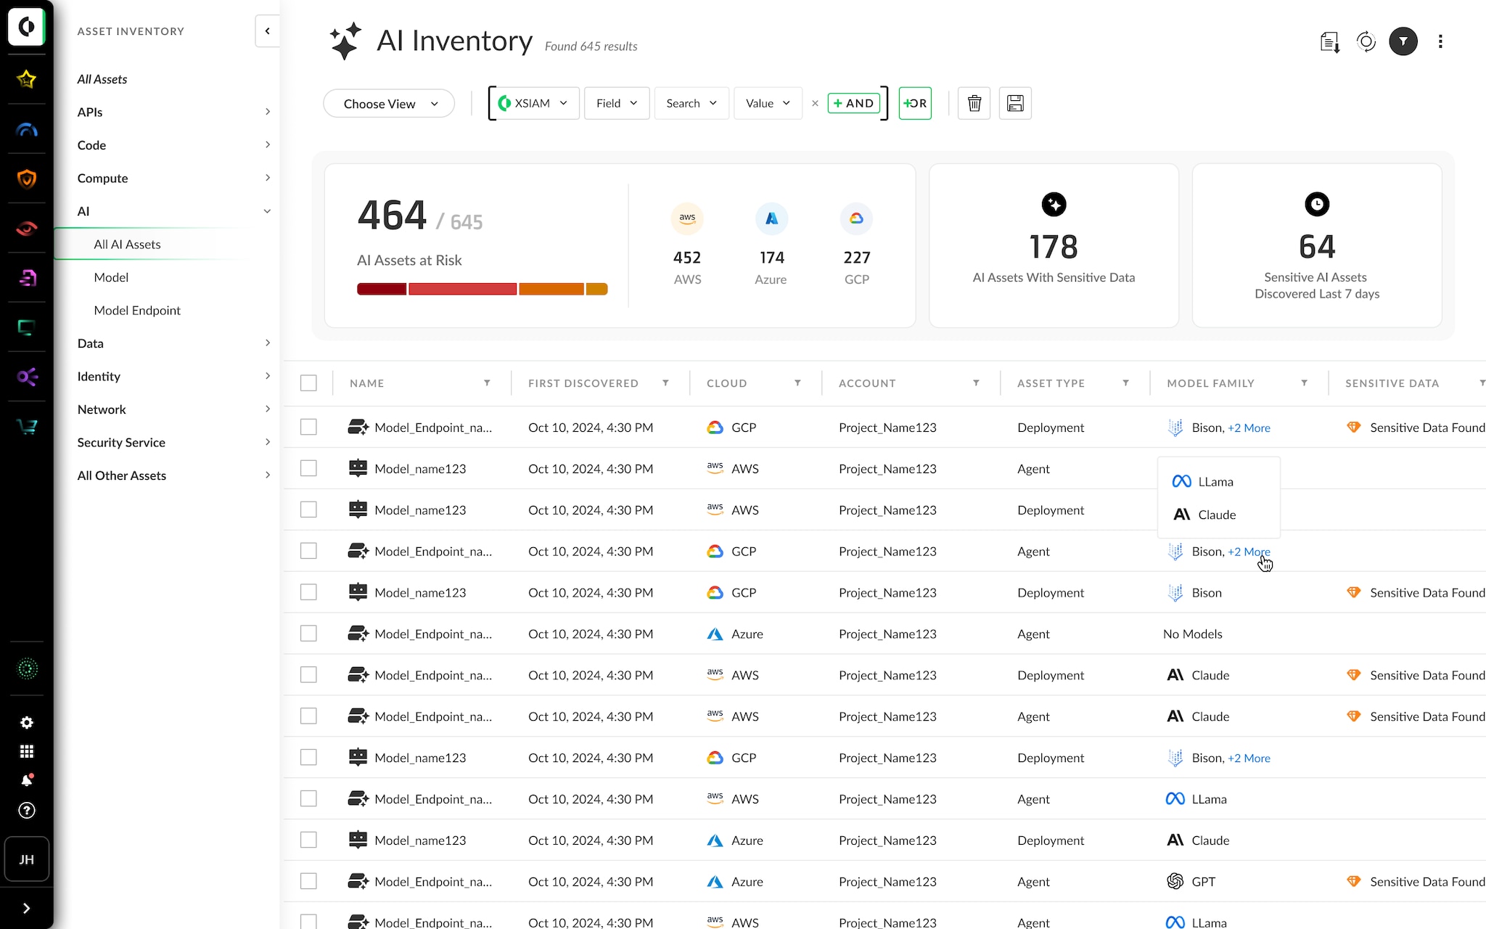This screenshot has height=929, width=1486.
Task: Open the export report icon
Action: click(x=1329, y=41)
